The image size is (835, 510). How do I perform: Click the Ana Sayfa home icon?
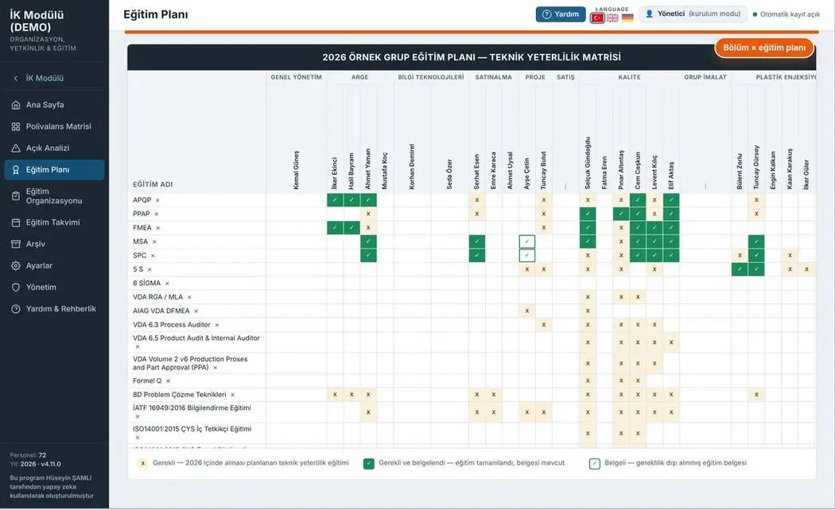pos(16,105)
